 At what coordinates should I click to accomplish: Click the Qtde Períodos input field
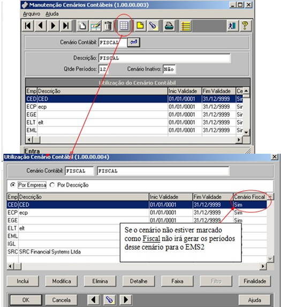click(x=103, y=69)
